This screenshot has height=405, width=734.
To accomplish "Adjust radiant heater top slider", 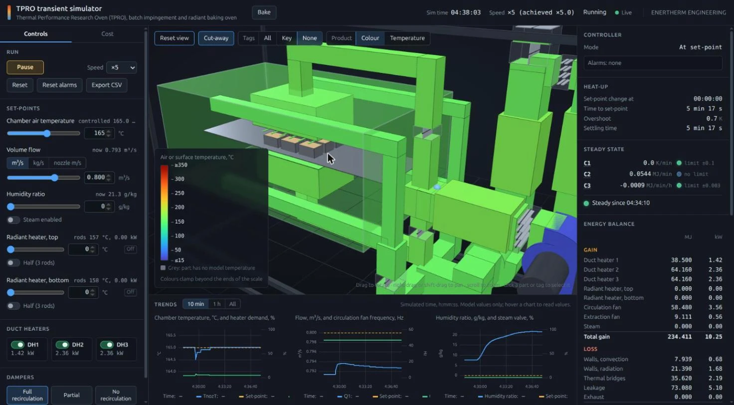I will [35, 249].
